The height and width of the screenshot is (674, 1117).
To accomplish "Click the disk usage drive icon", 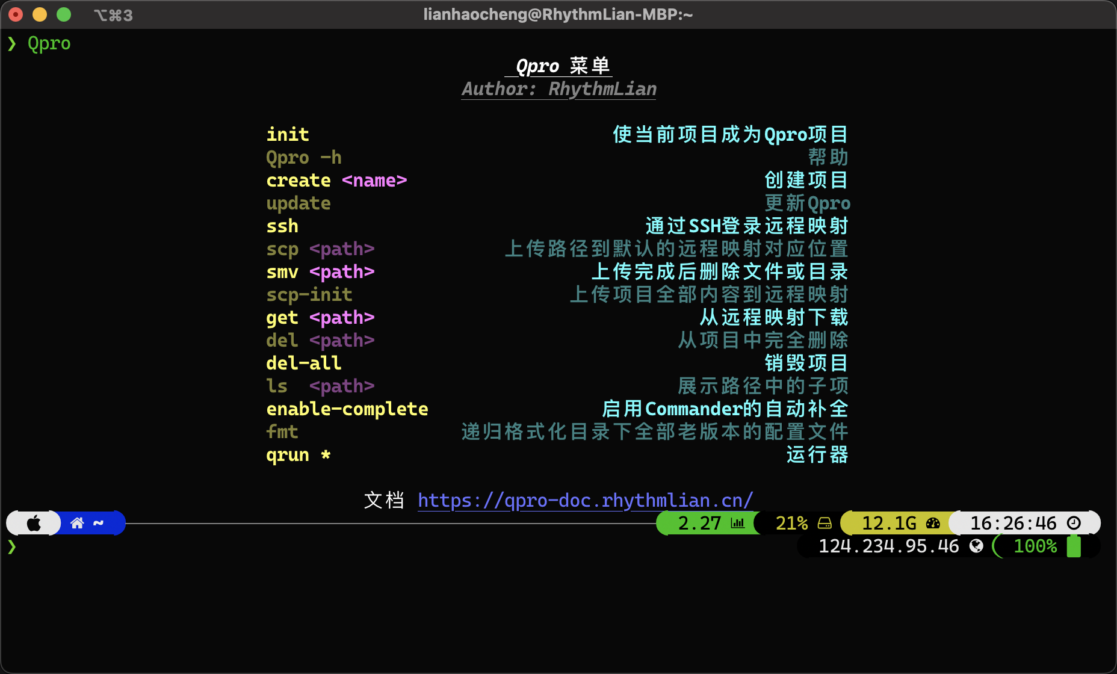I will 825,523.
